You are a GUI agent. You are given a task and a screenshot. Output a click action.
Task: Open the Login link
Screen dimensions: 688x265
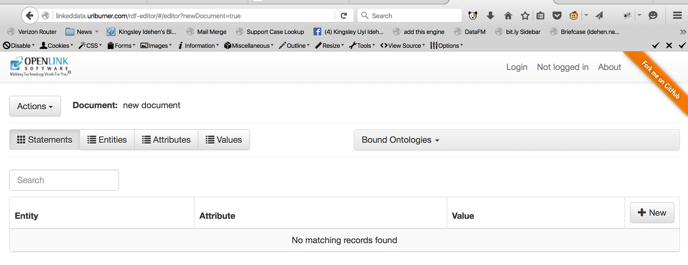(517, 67)
